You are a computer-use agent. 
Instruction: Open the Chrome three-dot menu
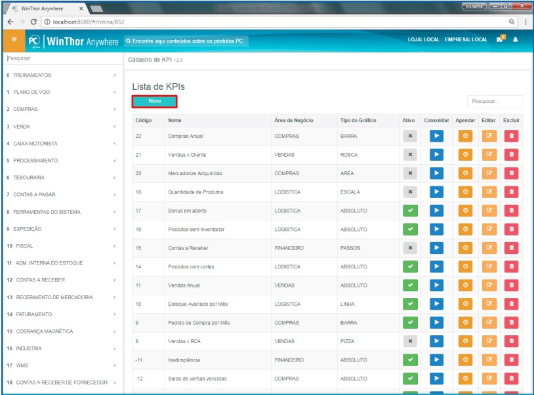[525, 22]
